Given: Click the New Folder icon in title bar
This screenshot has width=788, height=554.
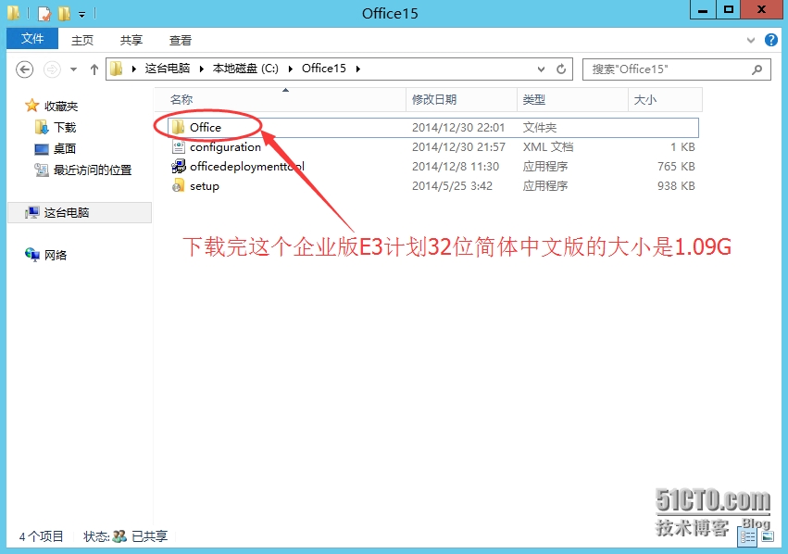Looking at the screenshot, I should click(64, 13).
